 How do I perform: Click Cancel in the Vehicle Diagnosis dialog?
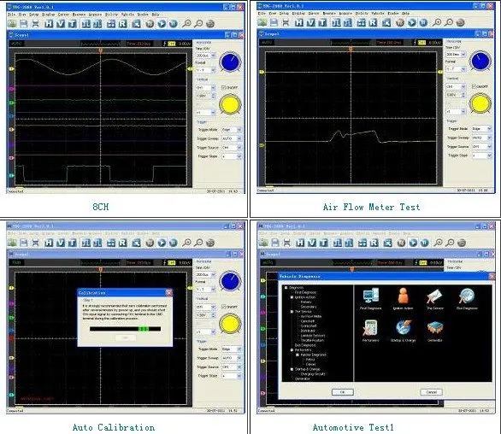pyautogui.click(x=431, y=392)
